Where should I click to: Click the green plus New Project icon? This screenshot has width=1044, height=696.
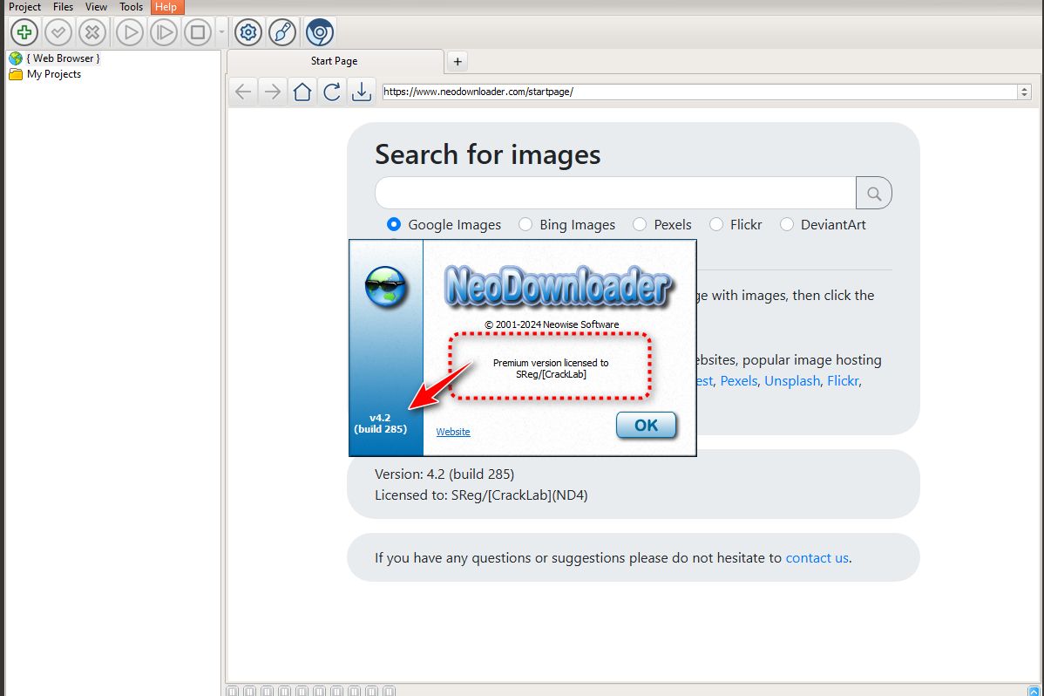[24, 32]
